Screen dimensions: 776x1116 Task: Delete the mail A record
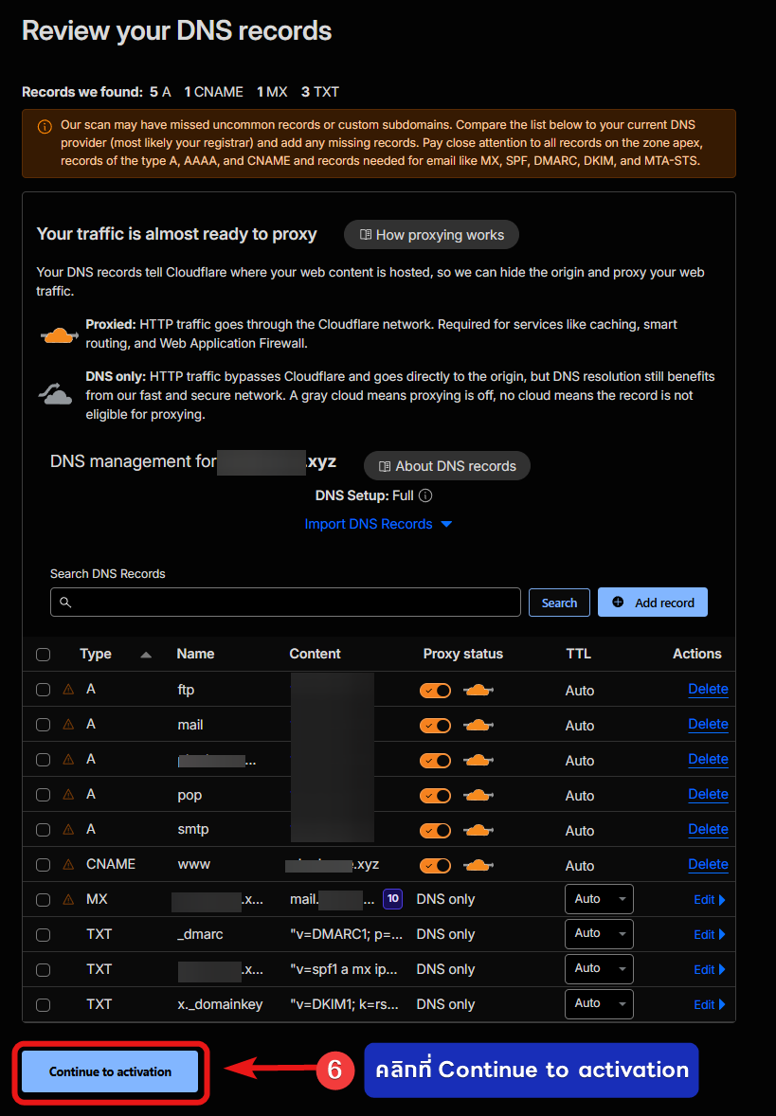click(708, 724)
